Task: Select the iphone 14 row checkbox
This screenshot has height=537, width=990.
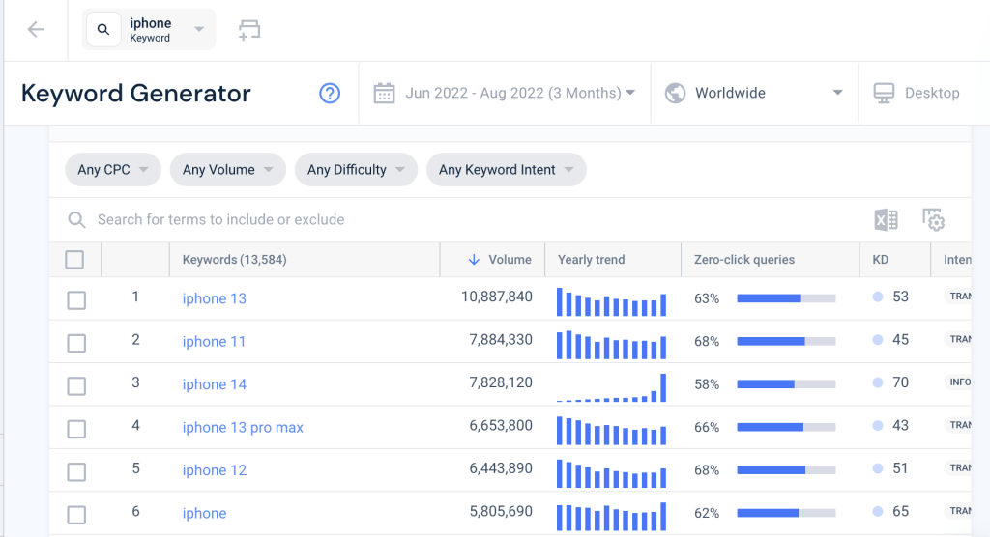Action: pos(76,385)
